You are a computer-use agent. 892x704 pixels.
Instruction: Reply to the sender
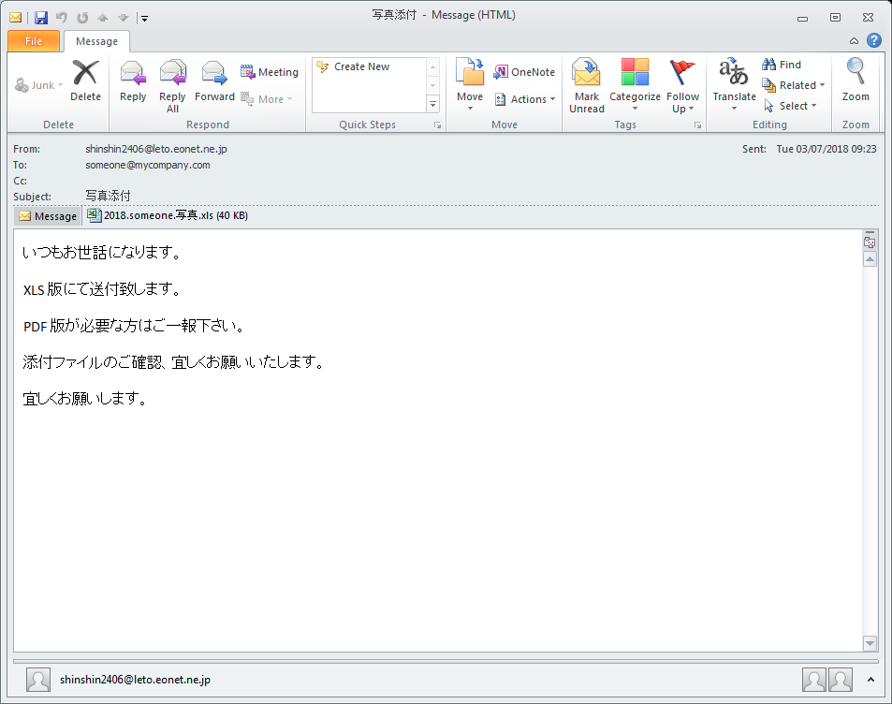[133, 81]
